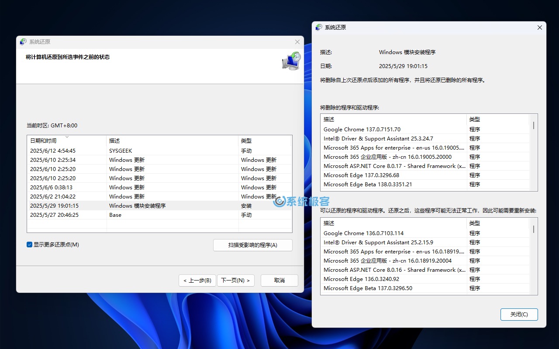The image size is (559, 349).
Task: Select restore point dated 2025/6/6 0:38:13
Action: pyautogui.click(x=159, y=188)
